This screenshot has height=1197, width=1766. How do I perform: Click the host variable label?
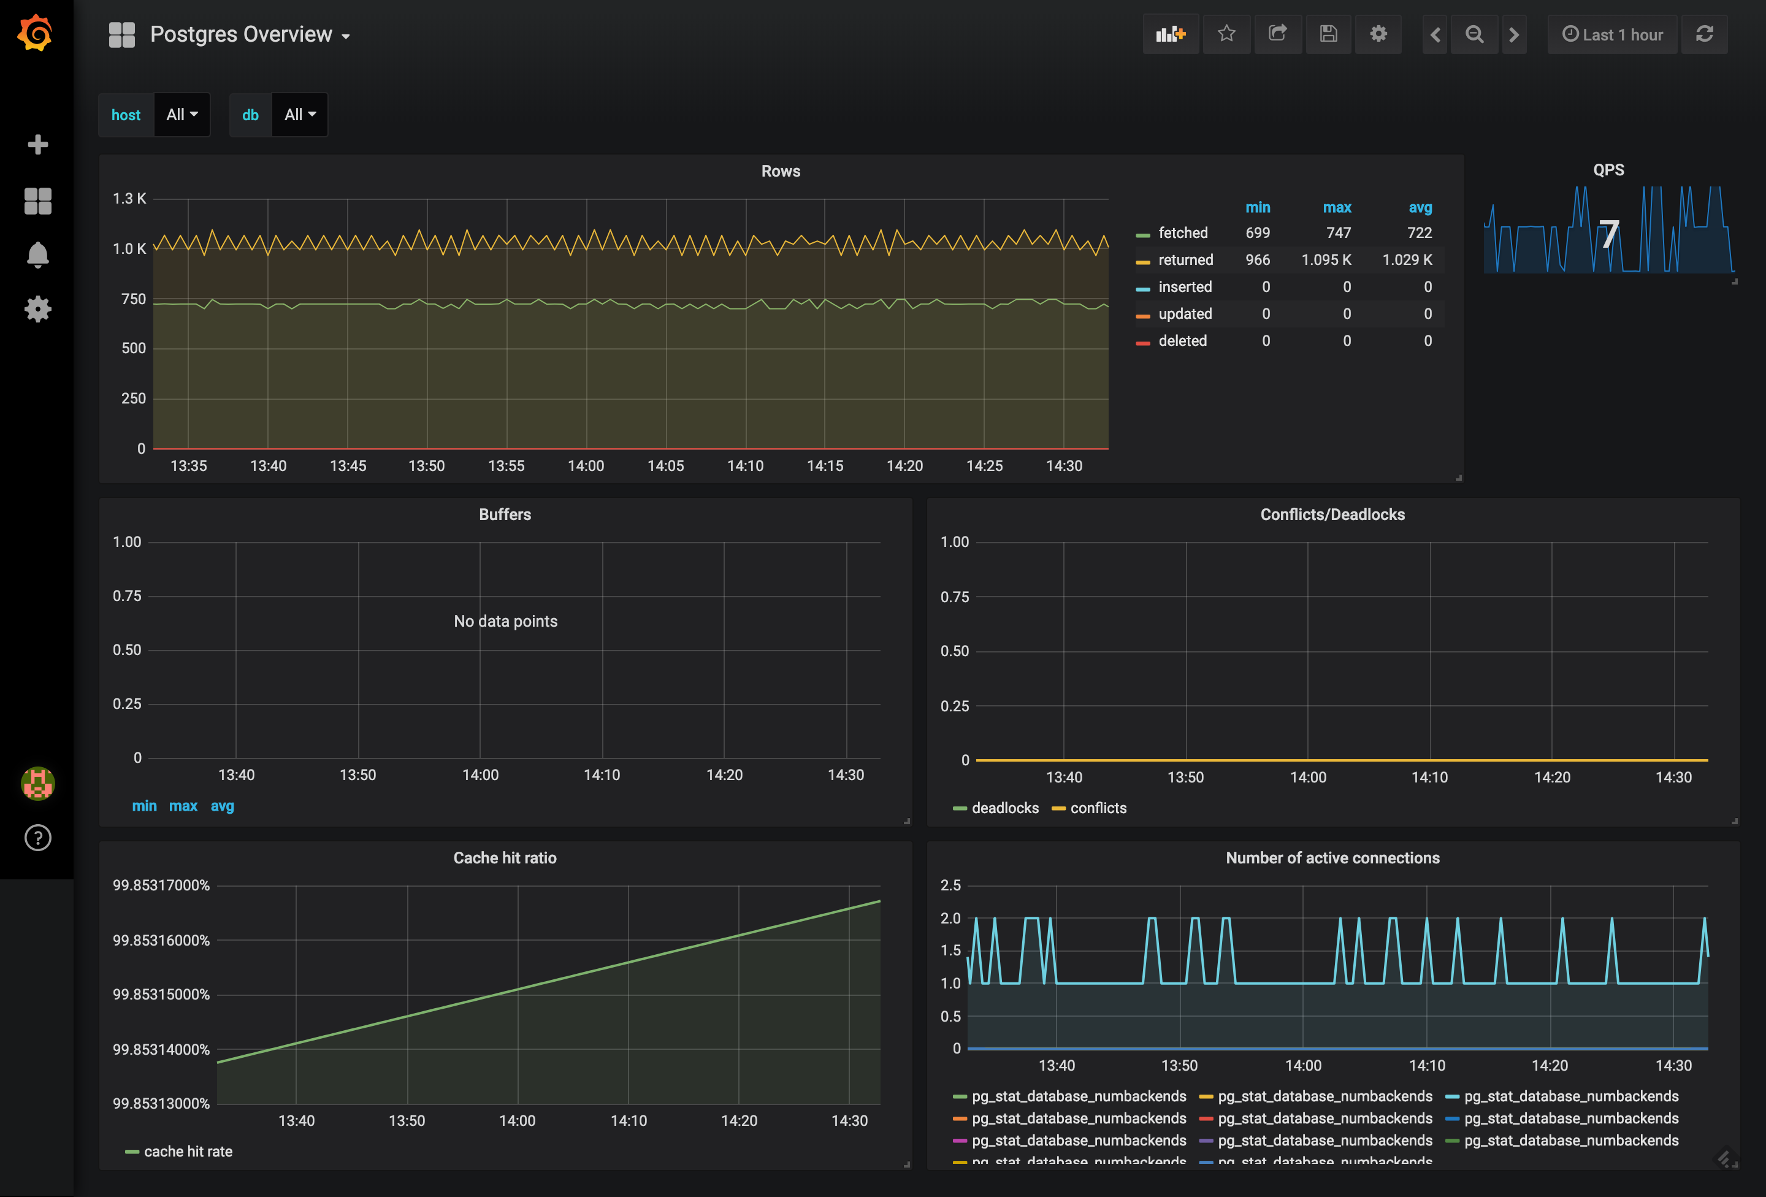click(x=126, y=115)
